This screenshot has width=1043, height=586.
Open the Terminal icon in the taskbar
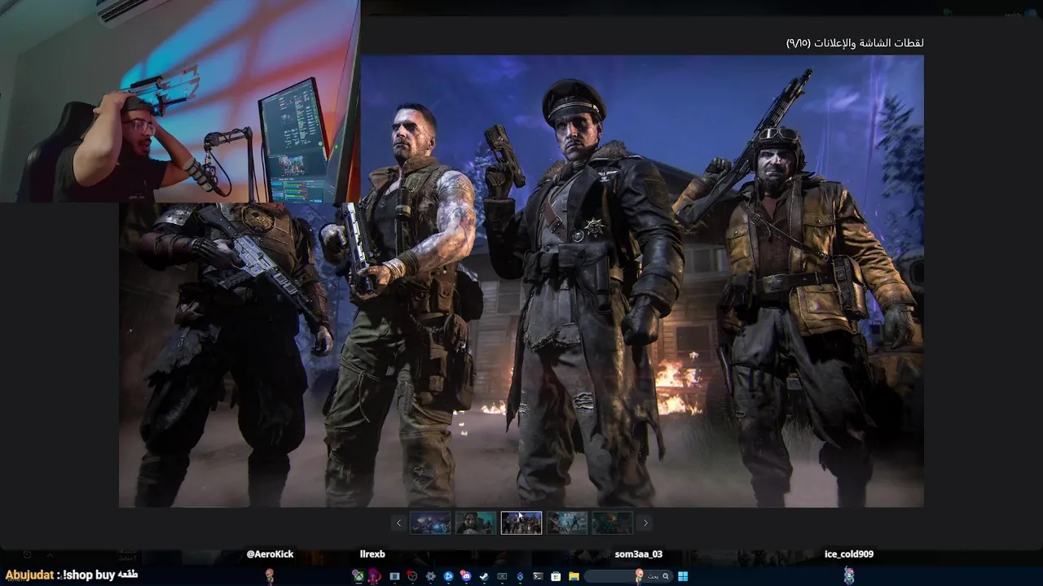(538, 576)
